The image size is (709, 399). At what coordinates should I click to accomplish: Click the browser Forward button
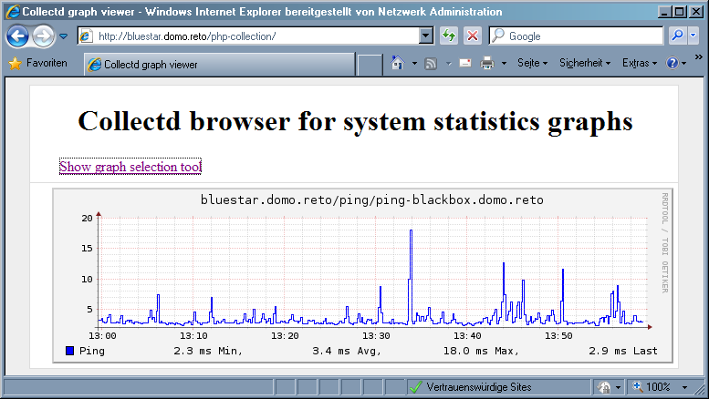pyautogui.click(x=43, y=36)
